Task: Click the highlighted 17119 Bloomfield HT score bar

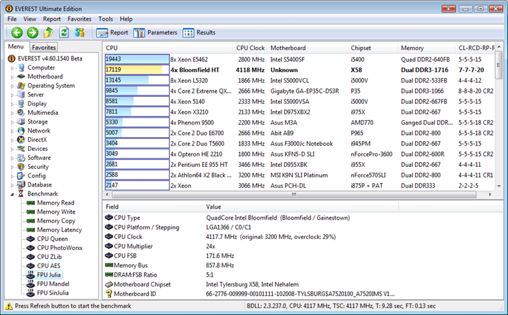Action: pyautogui.click(x=137, y=69)
